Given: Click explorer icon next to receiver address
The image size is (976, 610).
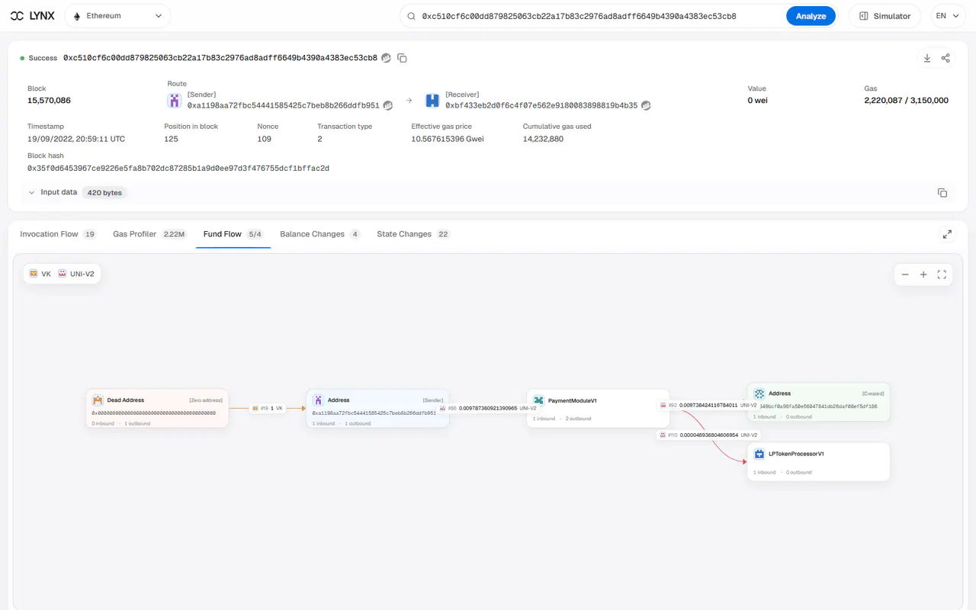Looking at the screenshot, I should tap(646, 105).
